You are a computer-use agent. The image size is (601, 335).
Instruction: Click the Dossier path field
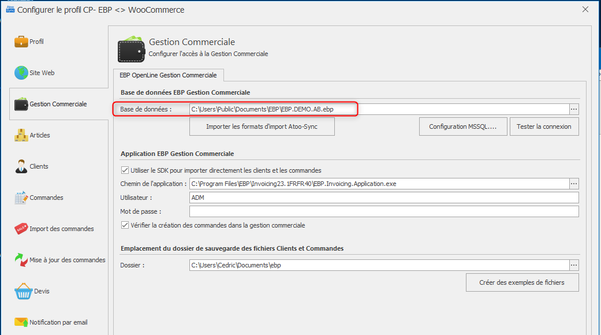[379, 265]
